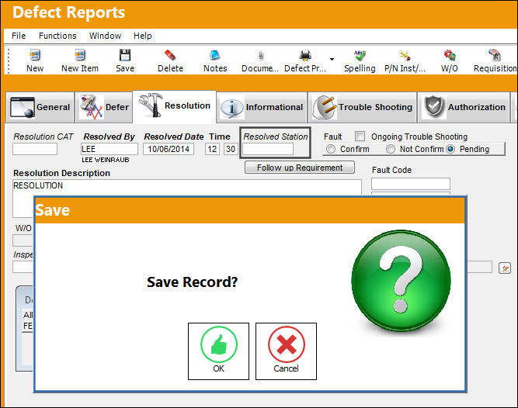518x408 pixels.
Task: Open the W/O toolbar icon
Action: [x=450, y=61]
